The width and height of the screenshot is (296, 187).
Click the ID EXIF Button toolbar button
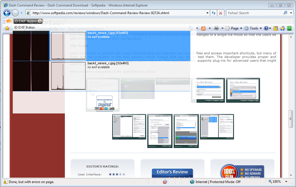tap(28, 21)
